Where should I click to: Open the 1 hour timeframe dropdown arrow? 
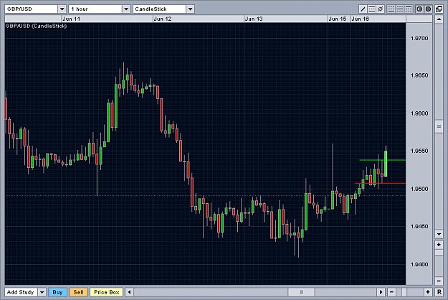126,9
